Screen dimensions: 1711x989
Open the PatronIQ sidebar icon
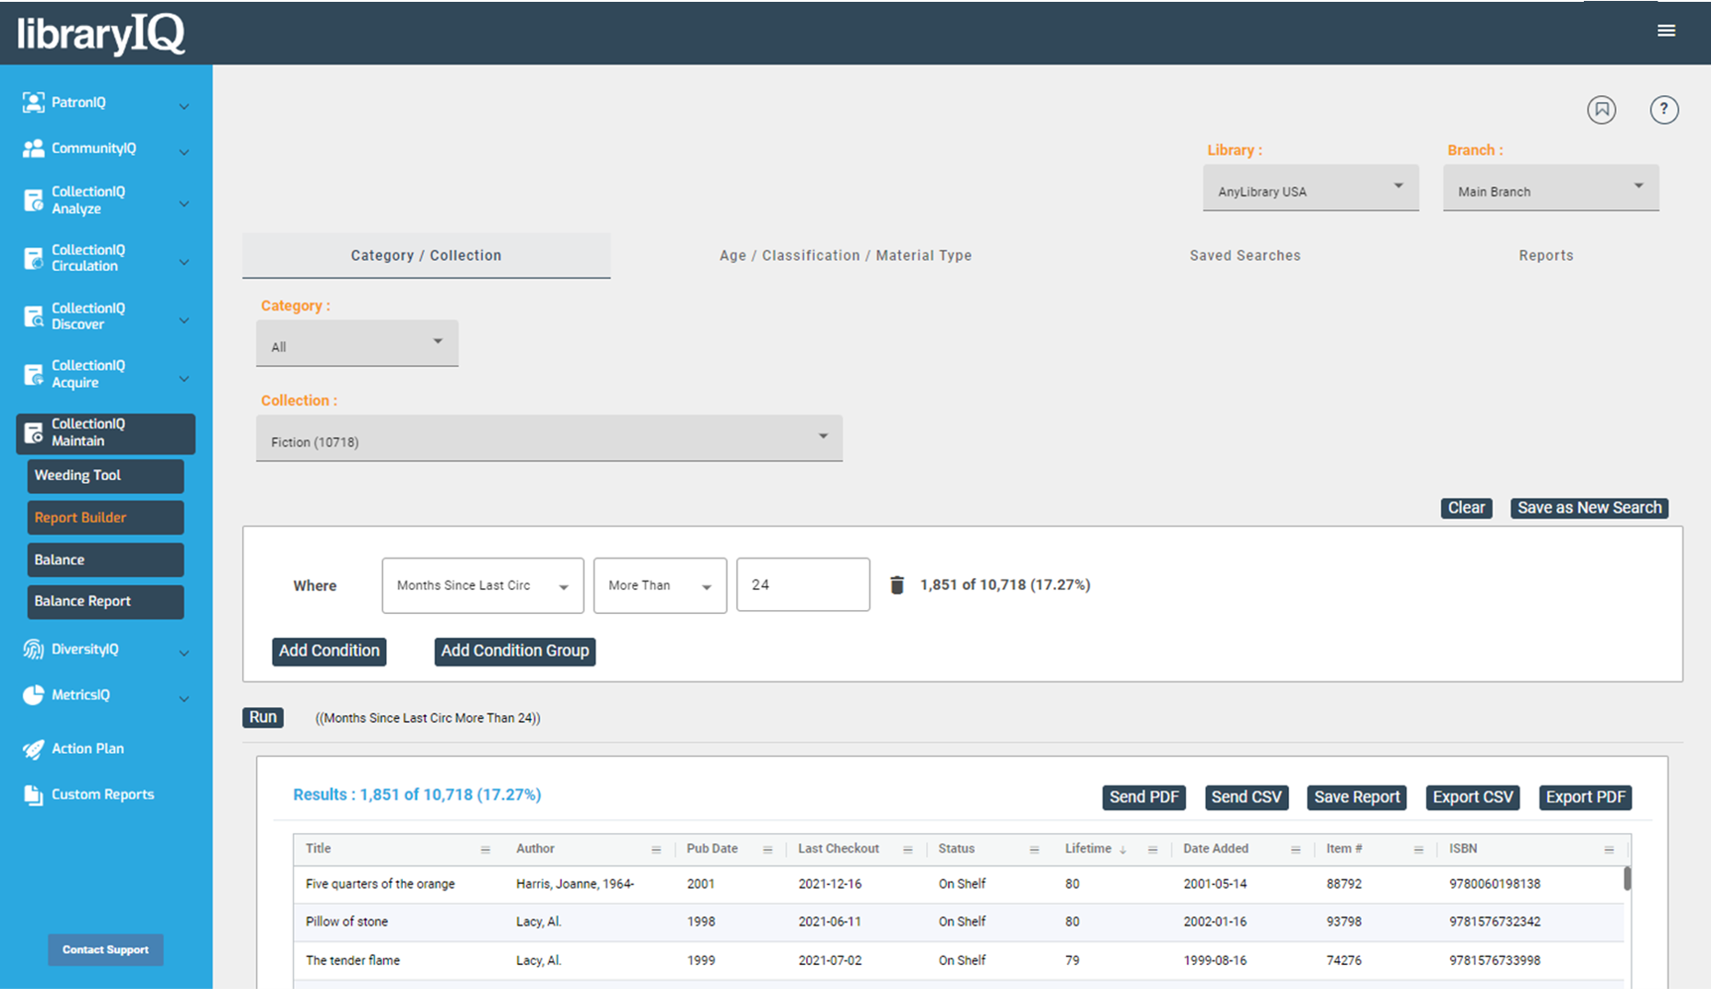[34, 102]
